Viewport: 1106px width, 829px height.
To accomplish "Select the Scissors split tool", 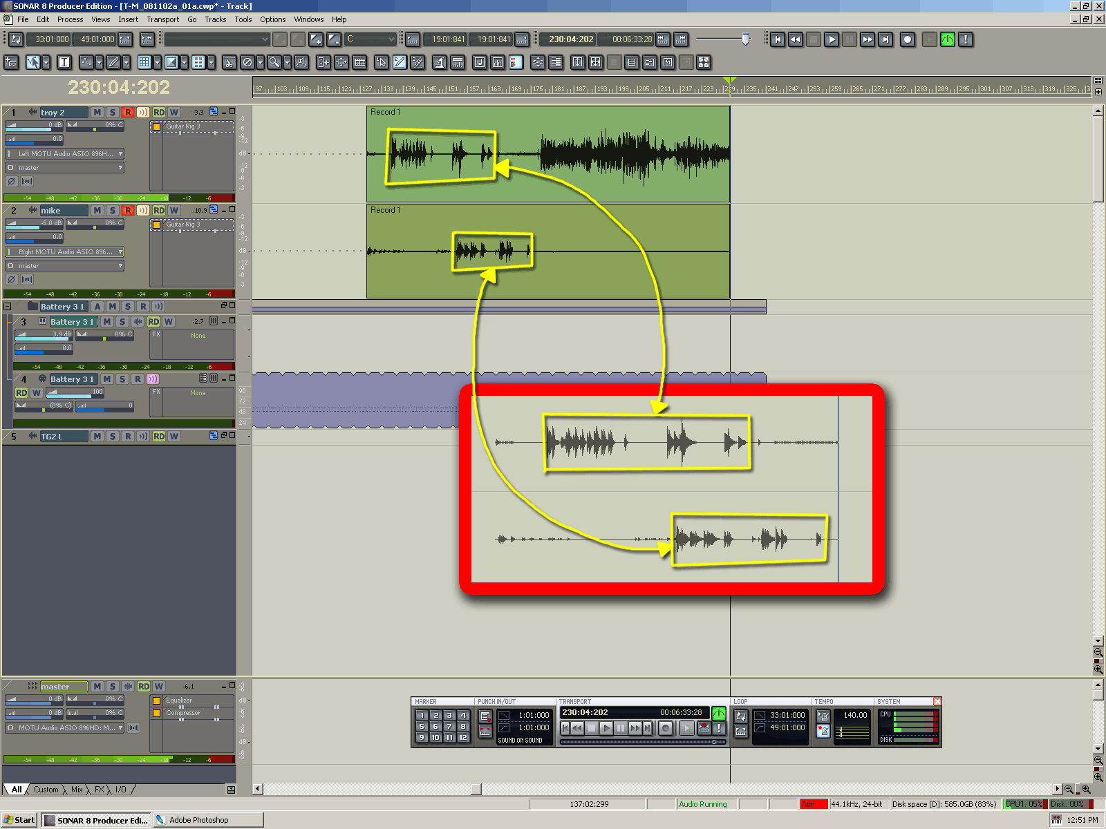I will coord(229,62).
